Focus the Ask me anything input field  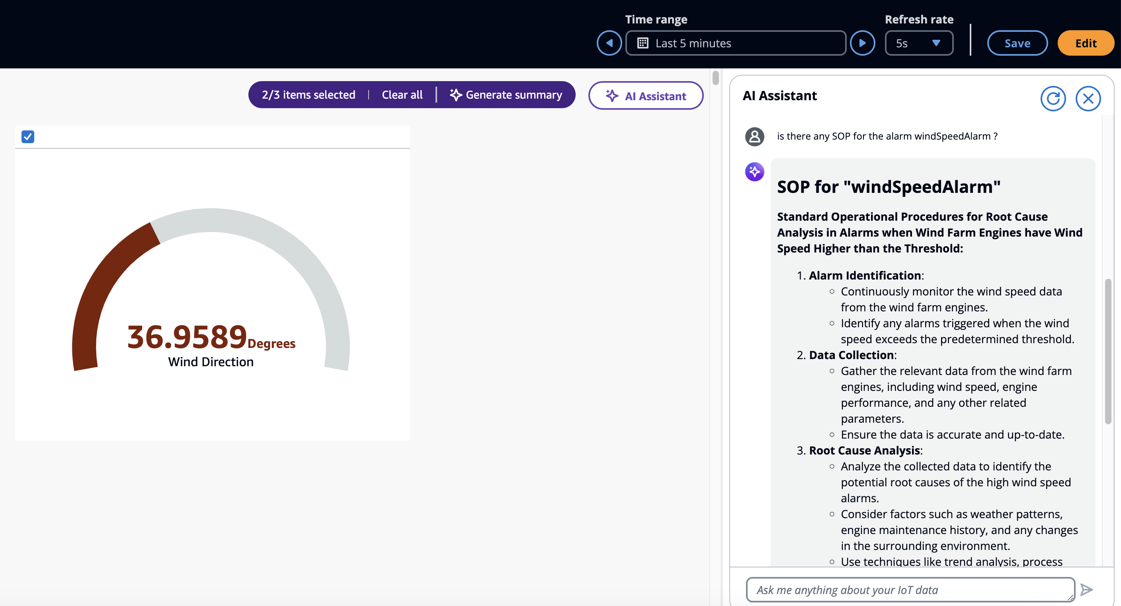910,589
